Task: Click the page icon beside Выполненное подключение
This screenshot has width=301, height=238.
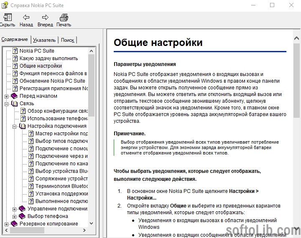Action: click(31, 201)
